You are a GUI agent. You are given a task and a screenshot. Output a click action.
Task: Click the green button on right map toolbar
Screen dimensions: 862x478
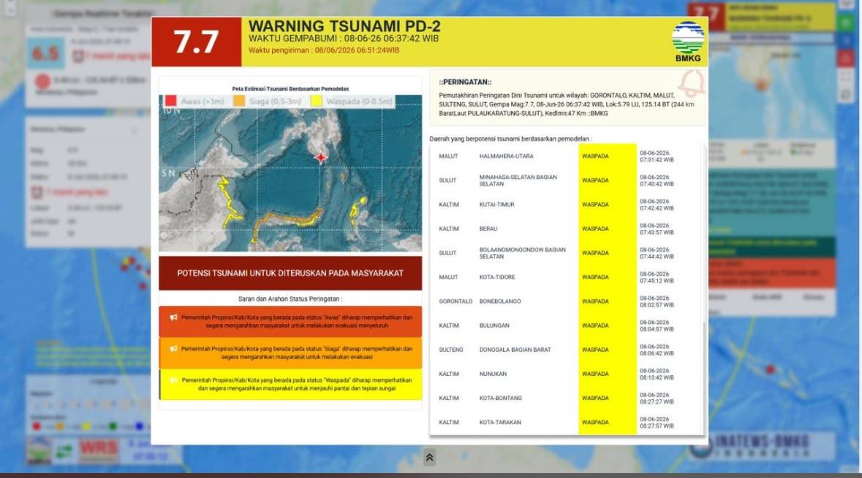845,23
